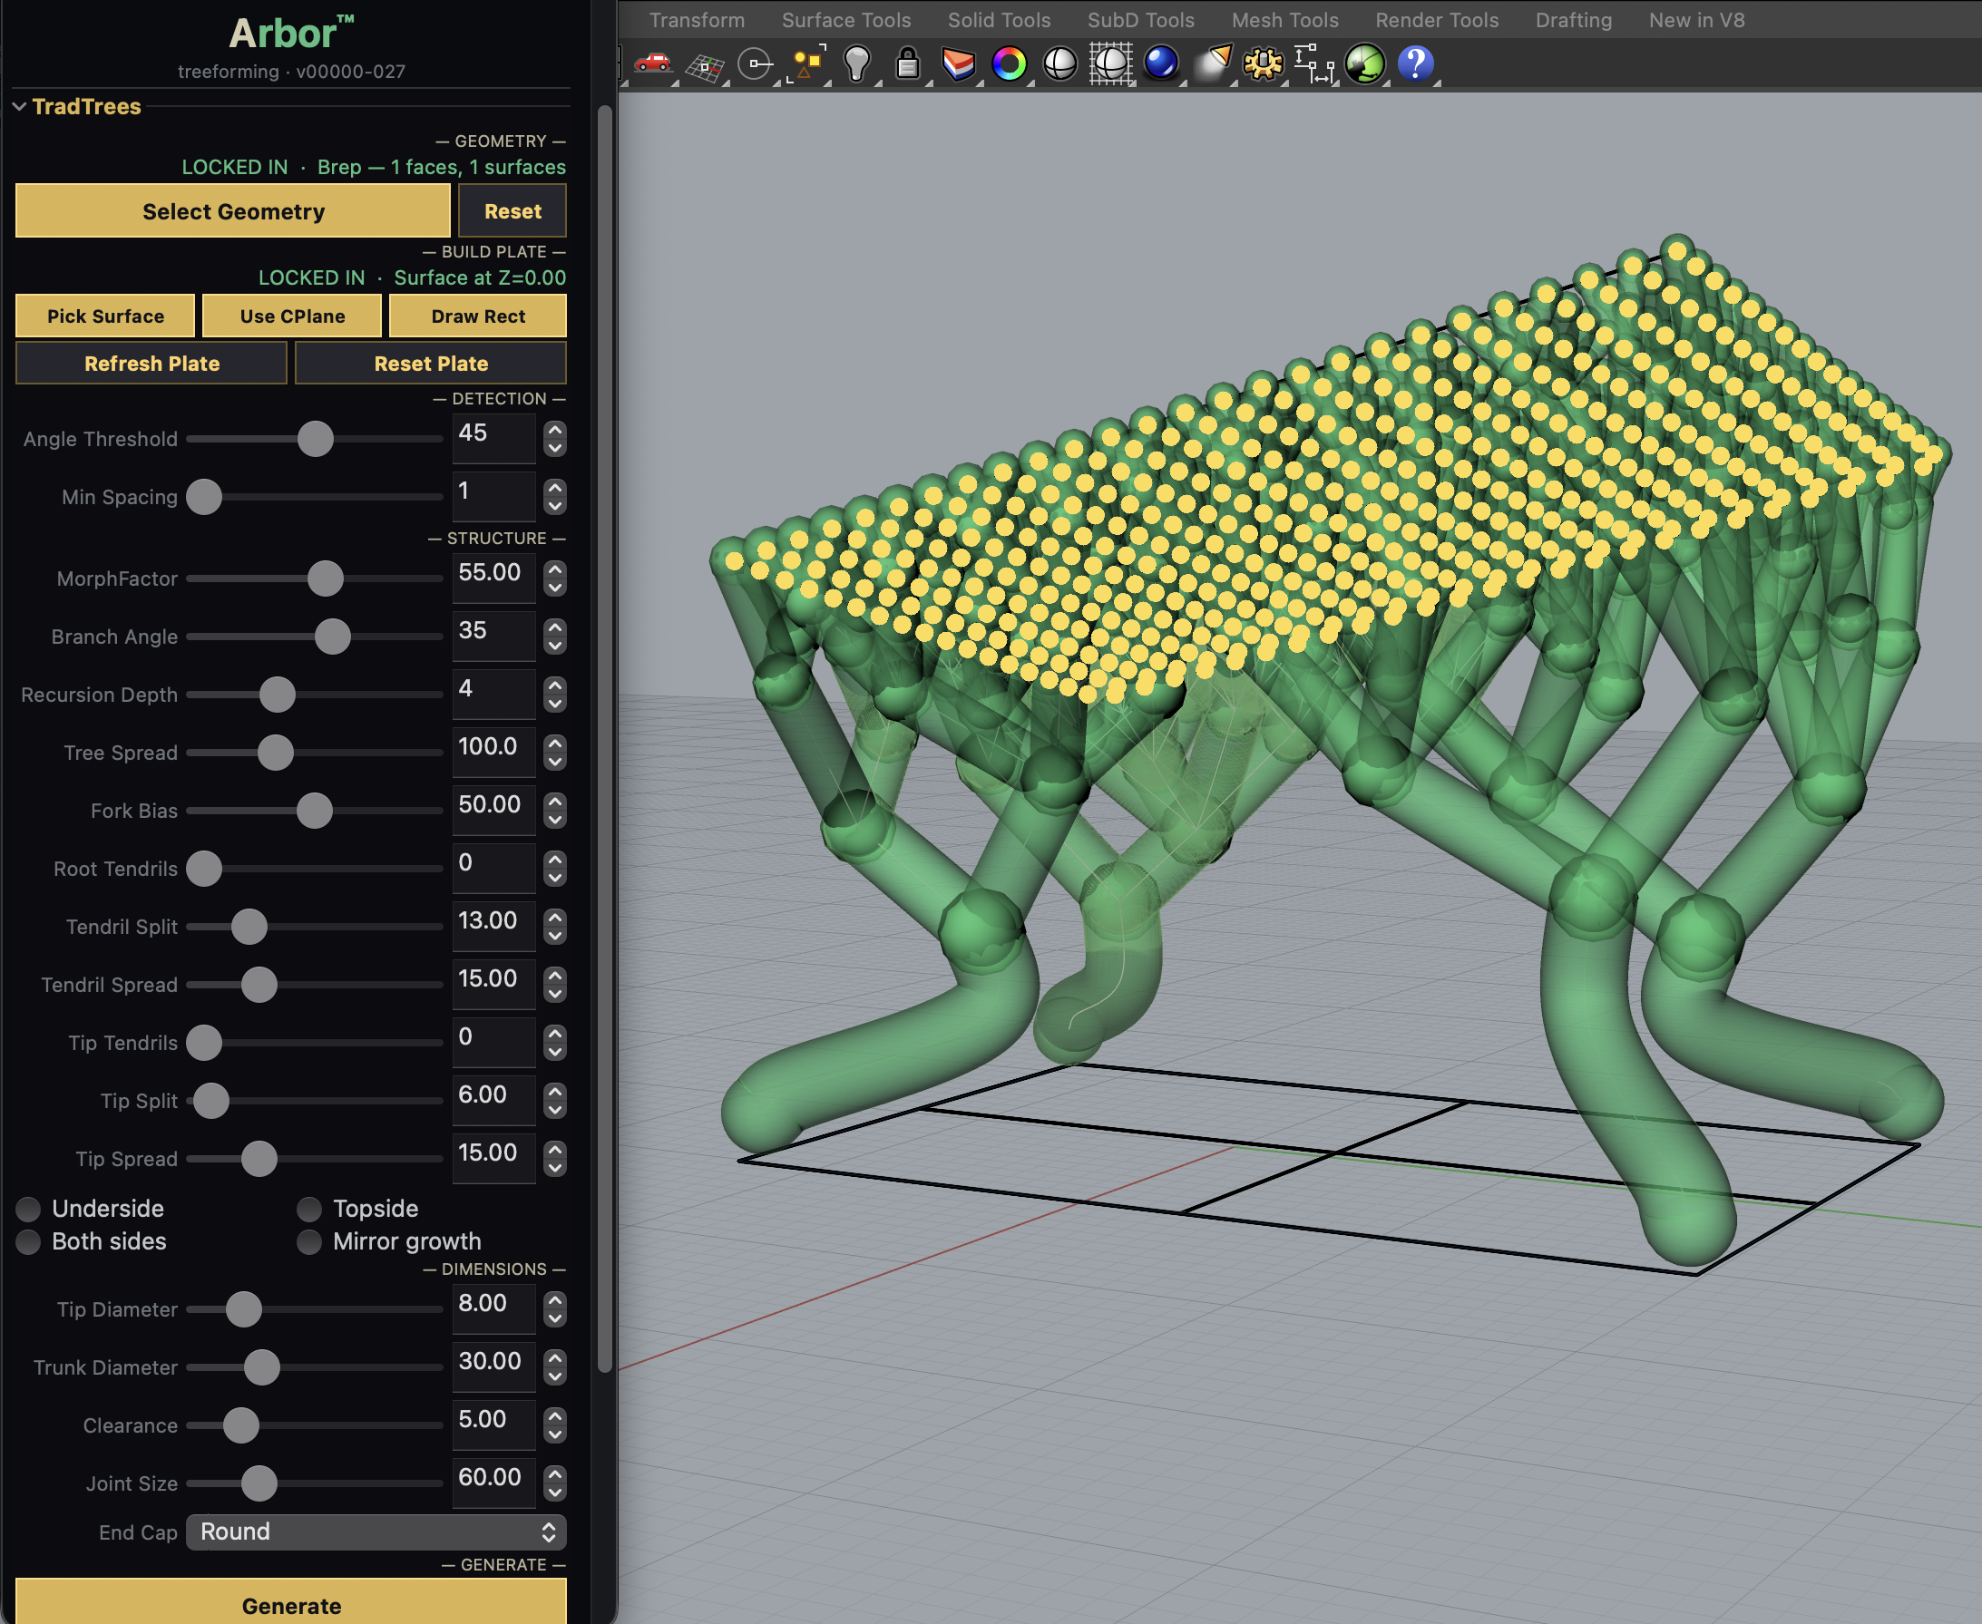Open the Mesh Tools menu

tap(1284, 20)
